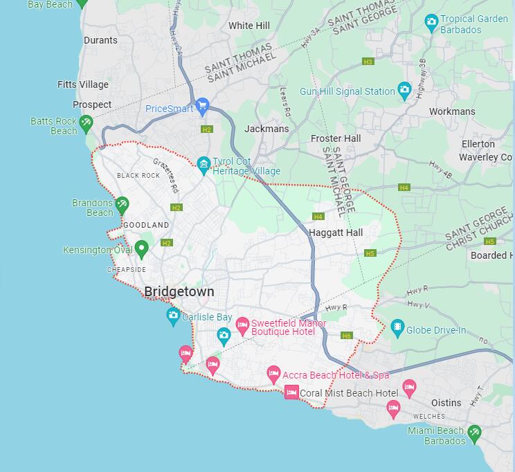Click the Globe Drive-In film marker
This screenshot has height=472, width=515.
(397, 328)
